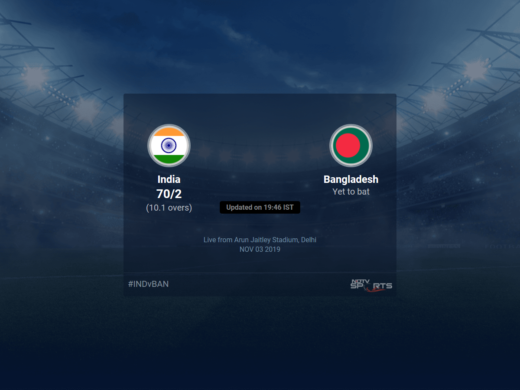Click the green stripe of India flag

169,159
